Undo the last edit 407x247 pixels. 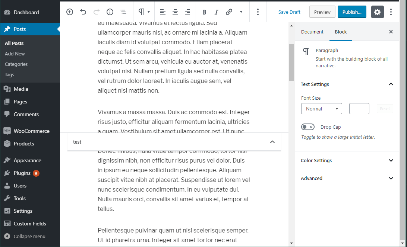pyautogui.click(x=83, y=12)
